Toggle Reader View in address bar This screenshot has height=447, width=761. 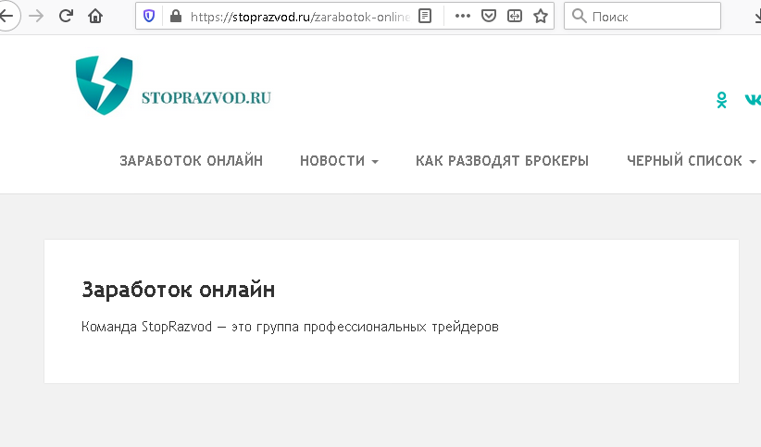pos(425,16)
